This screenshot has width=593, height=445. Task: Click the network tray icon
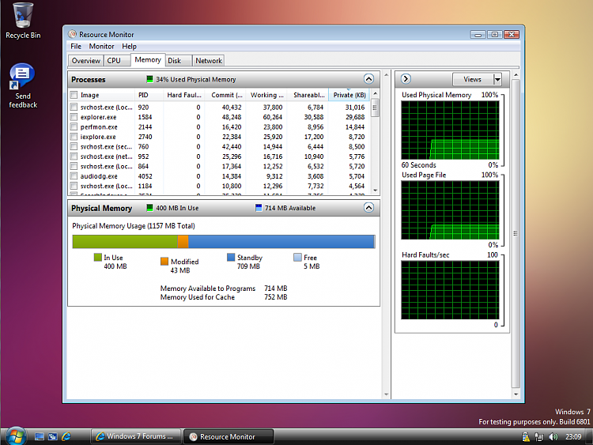(x=539, y=437)
